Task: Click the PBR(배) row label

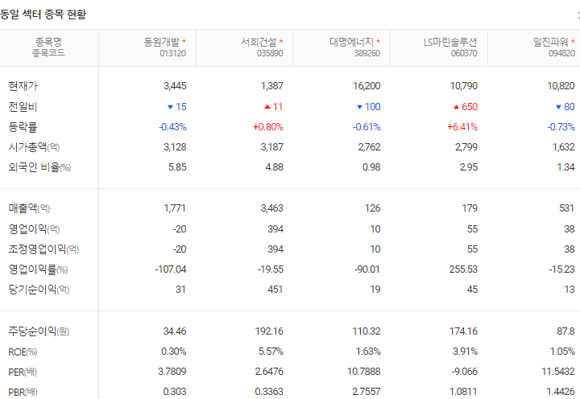Action: (23, 392)
